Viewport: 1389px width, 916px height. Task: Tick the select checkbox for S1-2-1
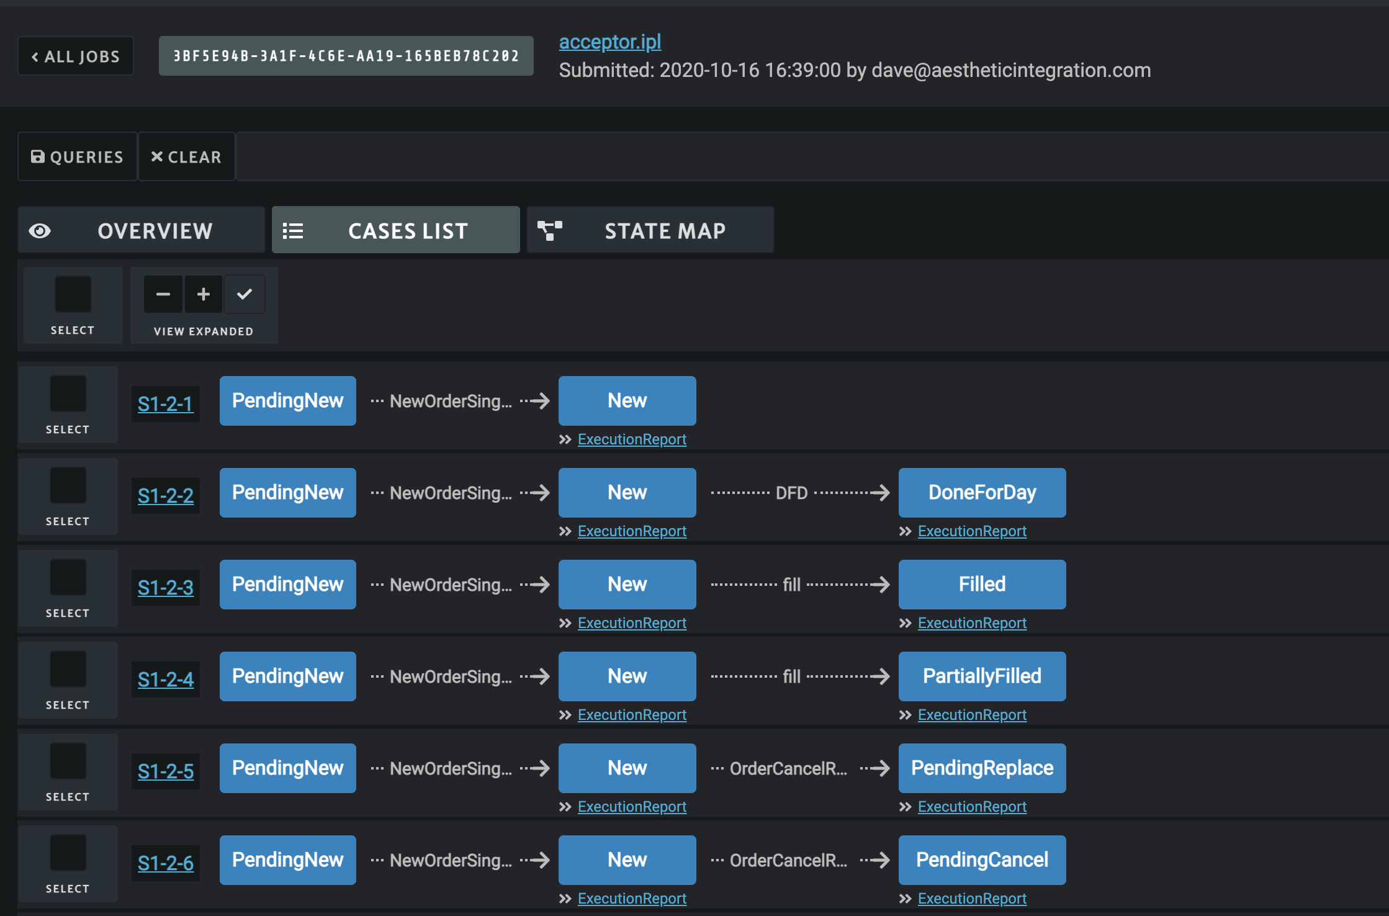68,393
